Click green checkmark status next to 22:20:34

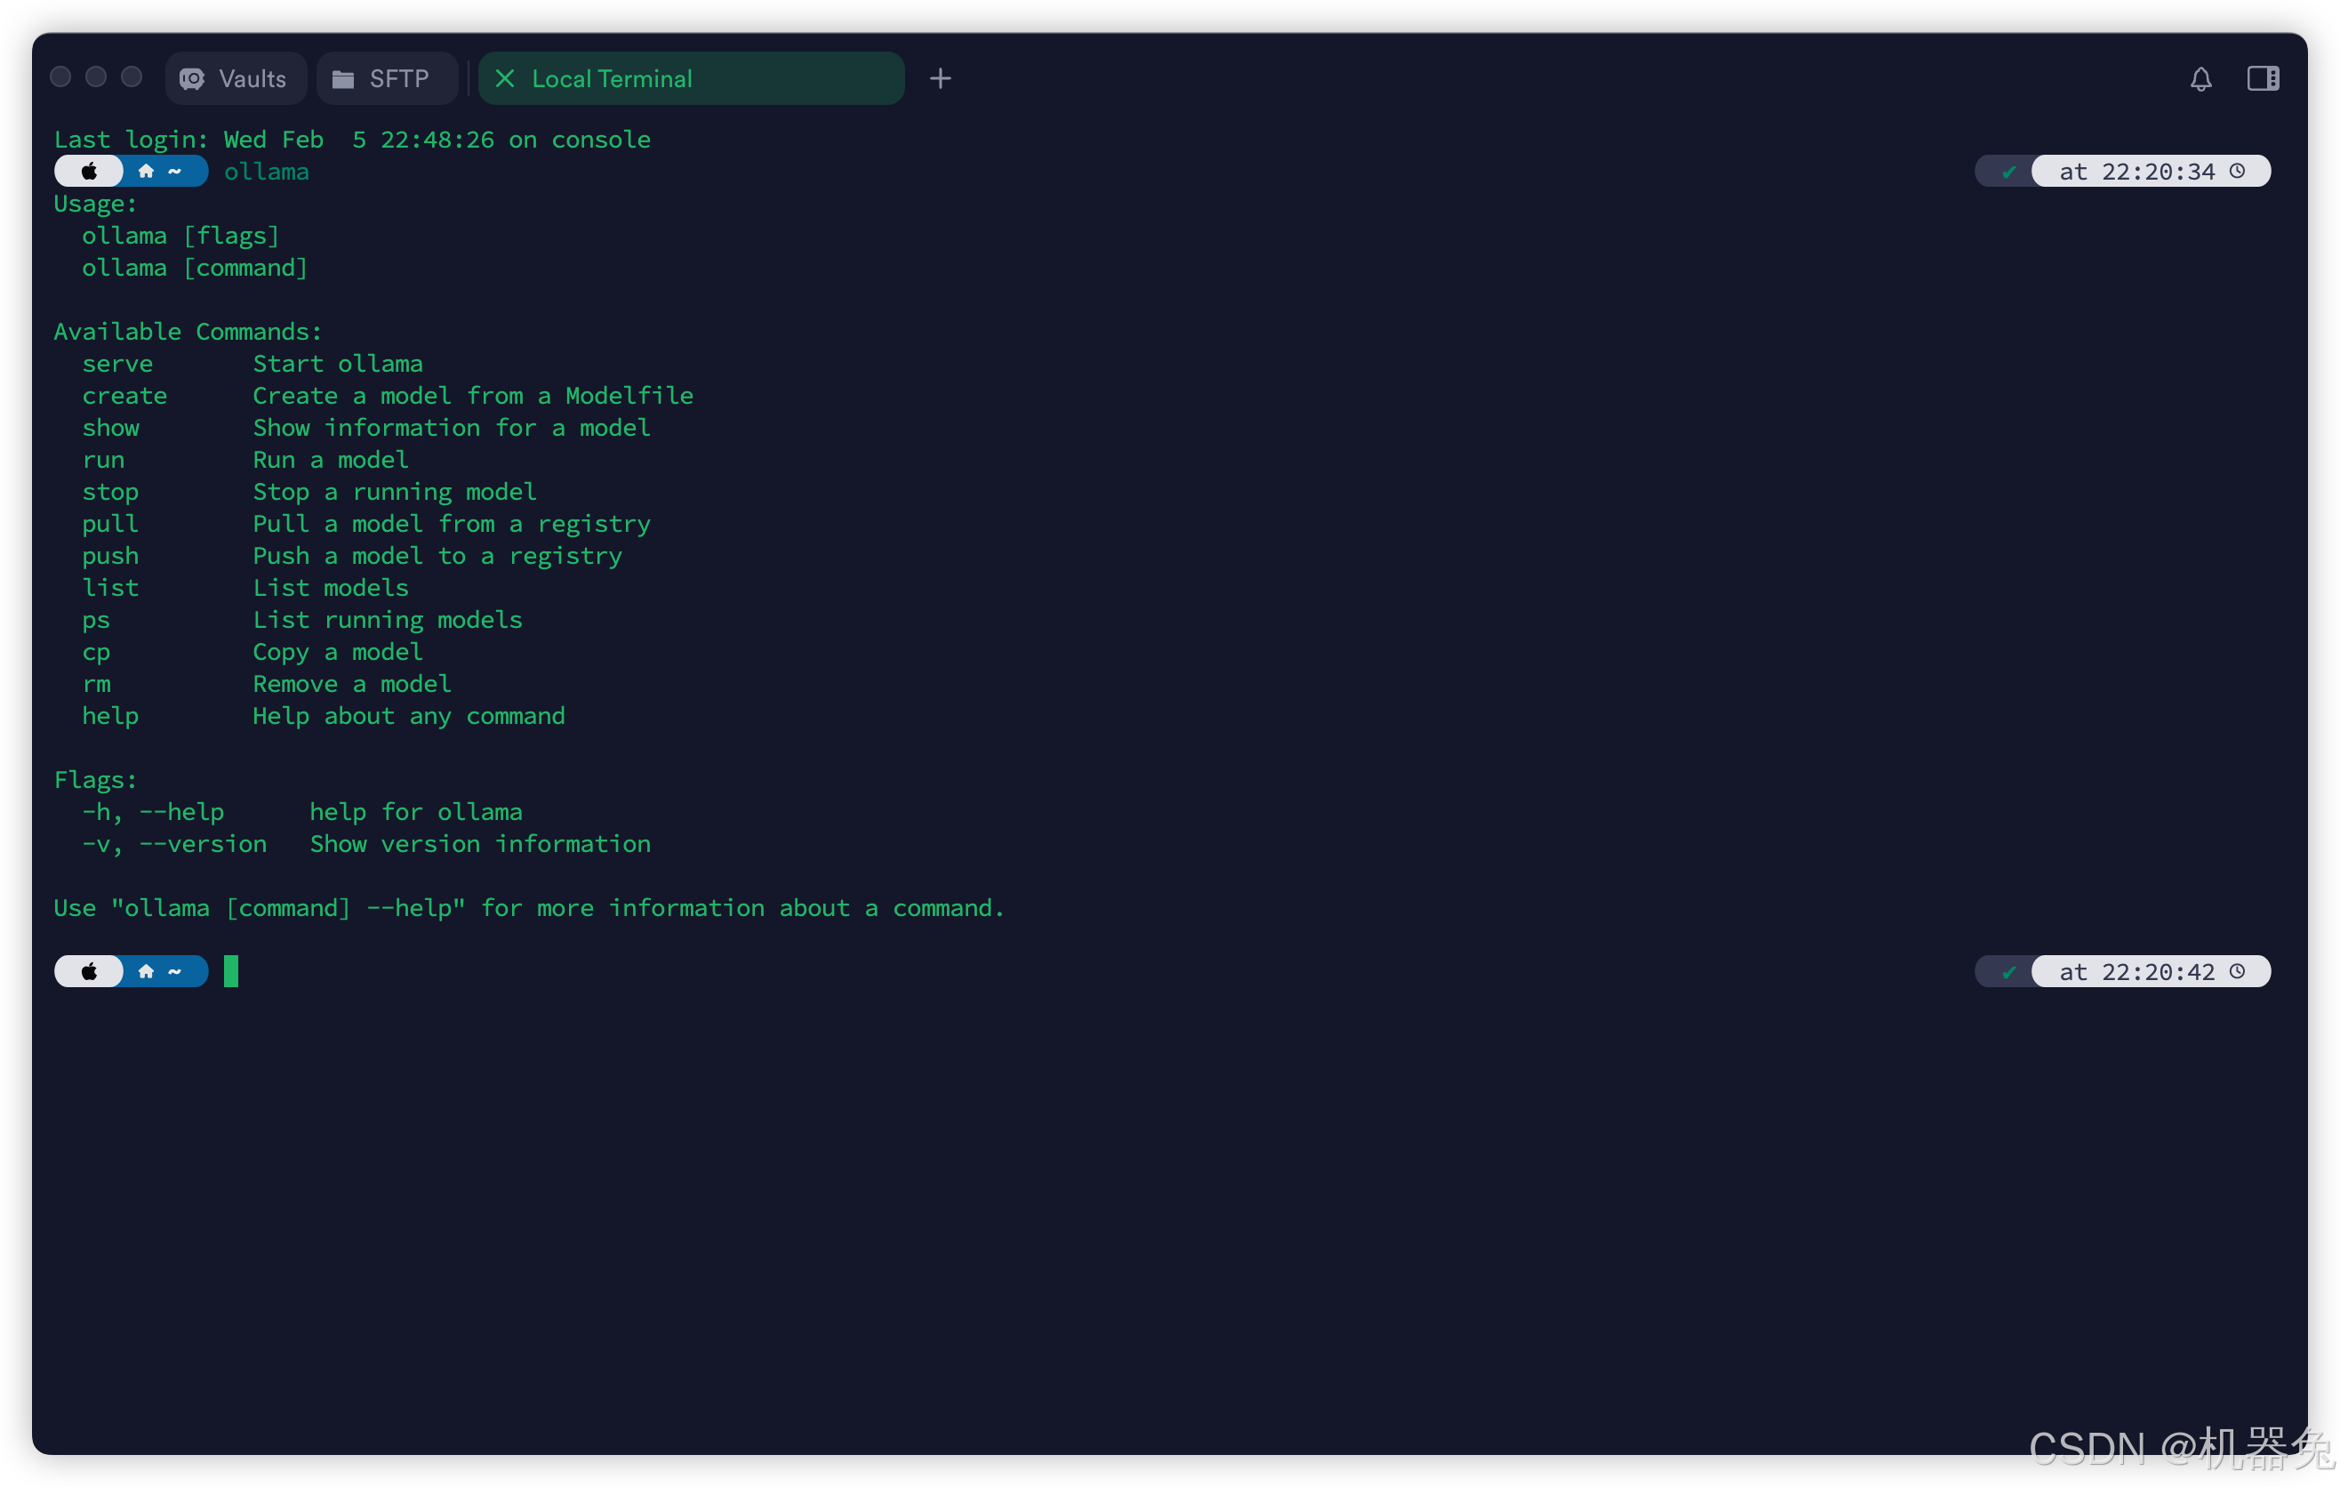point(2008,172)
